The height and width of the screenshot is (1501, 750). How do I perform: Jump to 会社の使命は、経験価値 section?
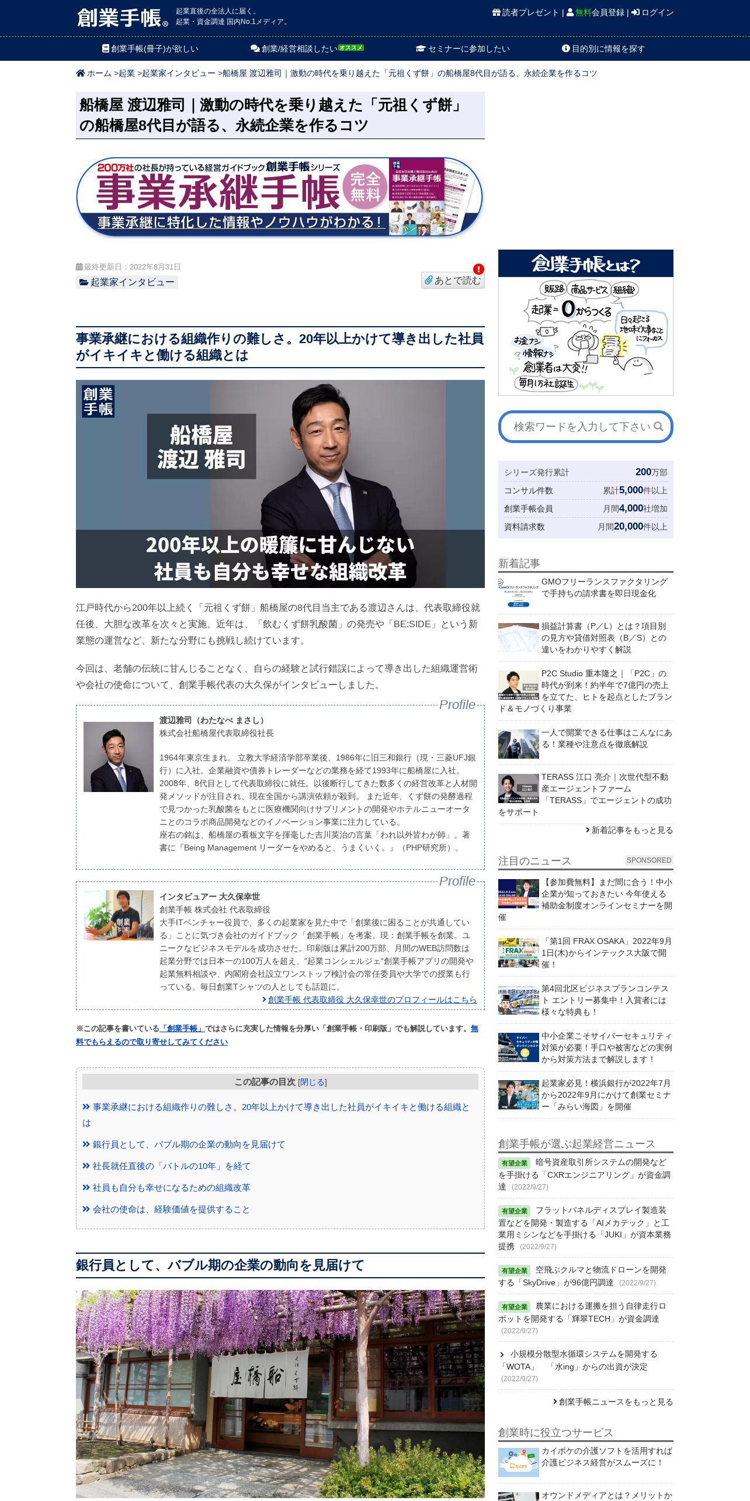click(x=166, y=1209)
